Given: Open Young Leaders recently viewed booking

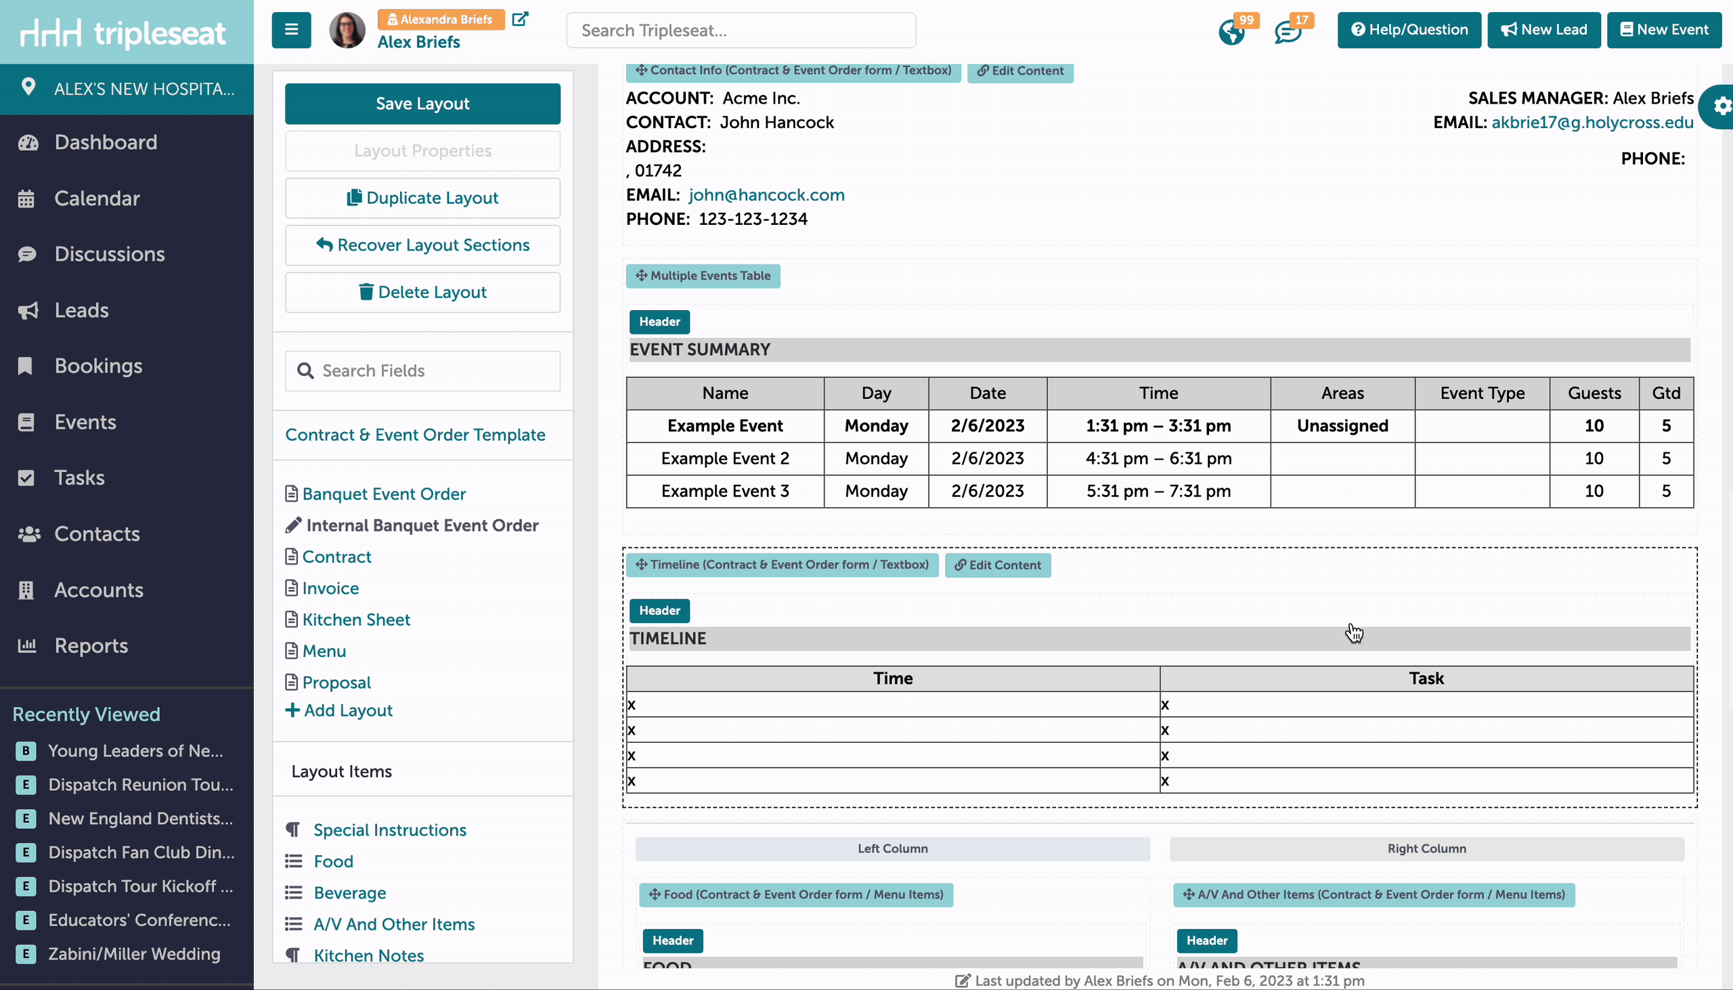Looking at the screenshot, I should [x=135, y=751].
